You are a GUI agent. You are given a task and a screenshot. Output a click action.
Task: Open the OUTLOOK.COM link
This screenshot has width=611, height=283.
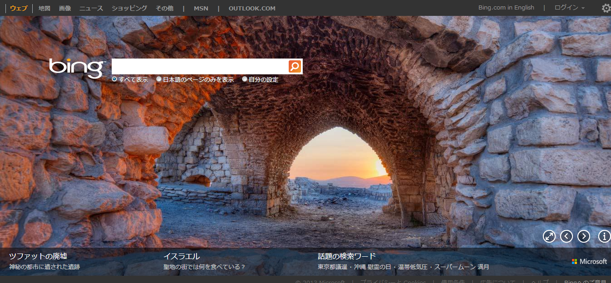click(x=252, y=8)
